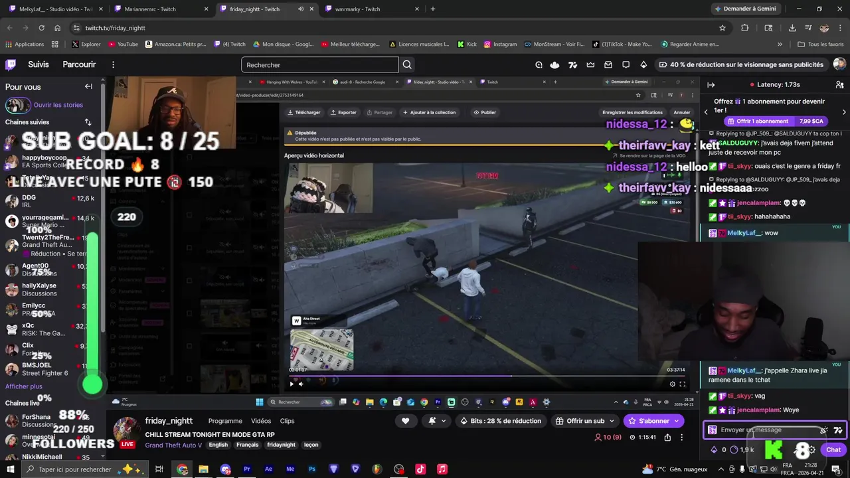Open Premiere Pro from Windows taskbar
Viewport: 850px width, 478px height.
(246, 469)
